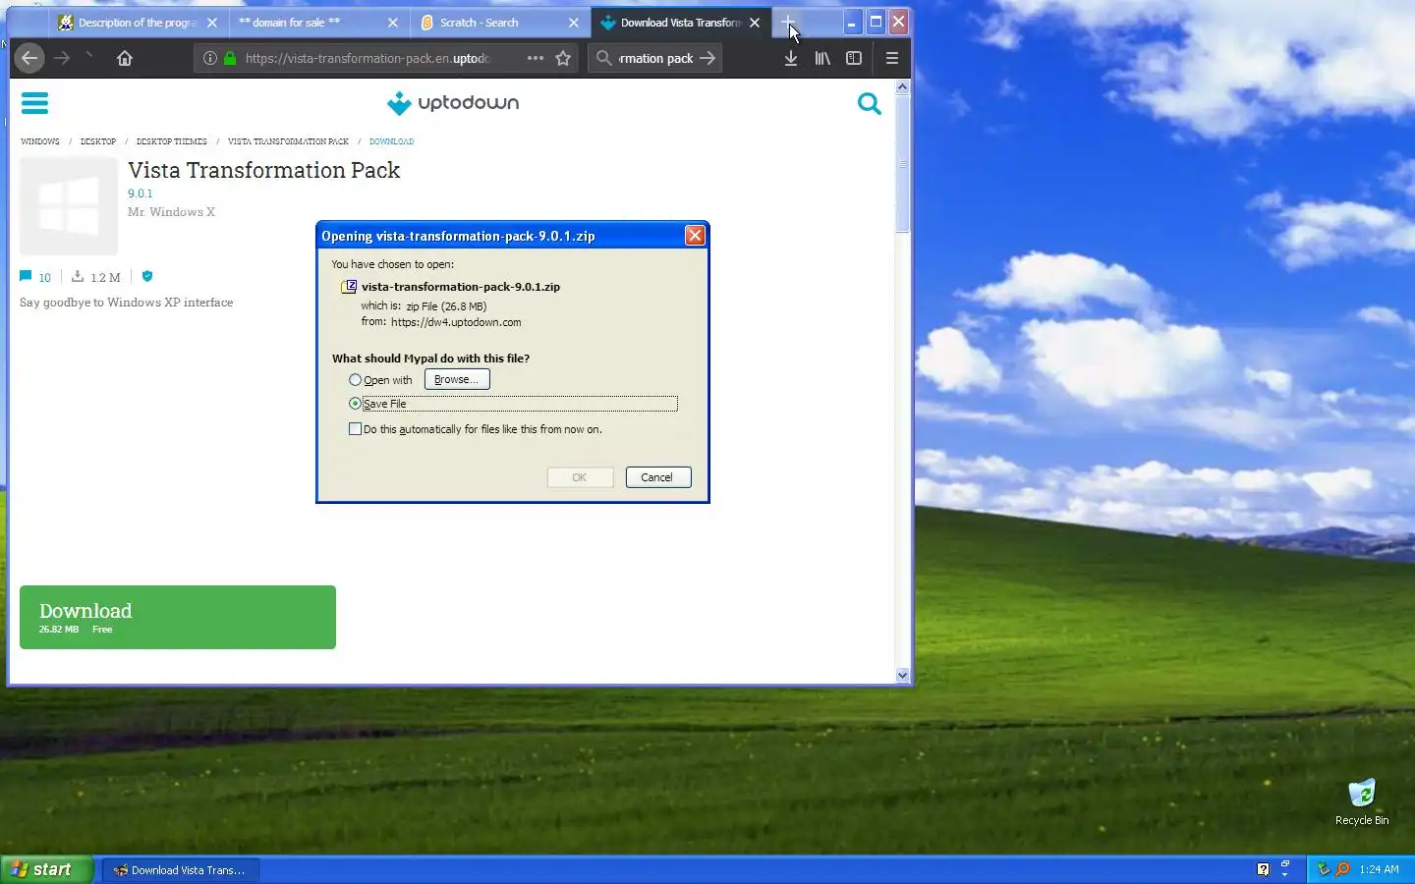This screenshot has height=884, width=1415.
Task: Open the DESKTOP breadcrumb link
Action: pos(98,141)
